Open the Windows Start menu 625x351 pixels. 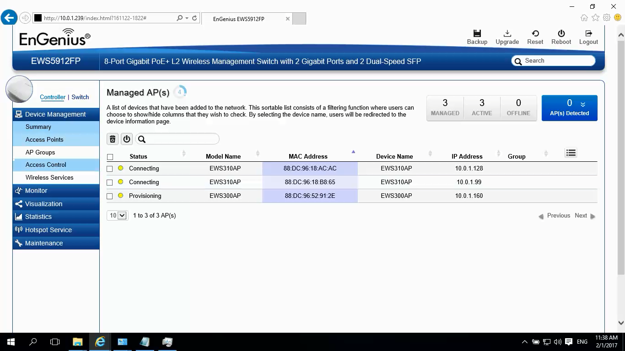[11, 342]
